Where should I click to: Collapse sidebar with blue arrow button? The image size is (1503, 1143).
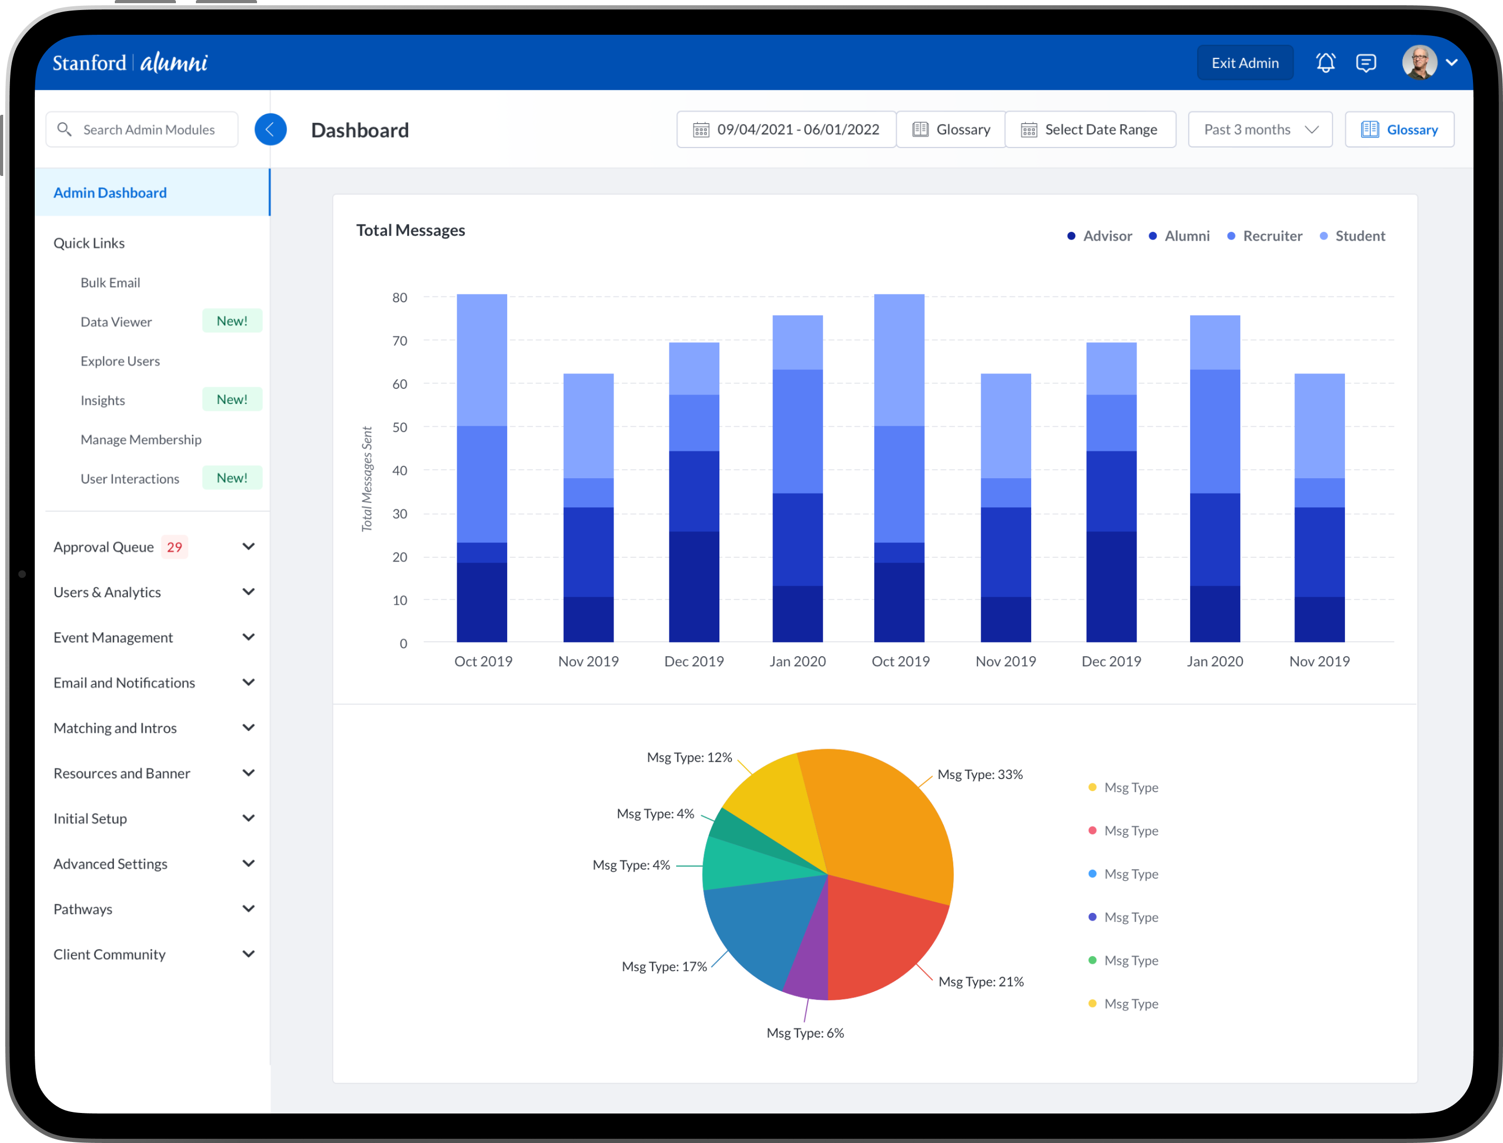point(270,129)
